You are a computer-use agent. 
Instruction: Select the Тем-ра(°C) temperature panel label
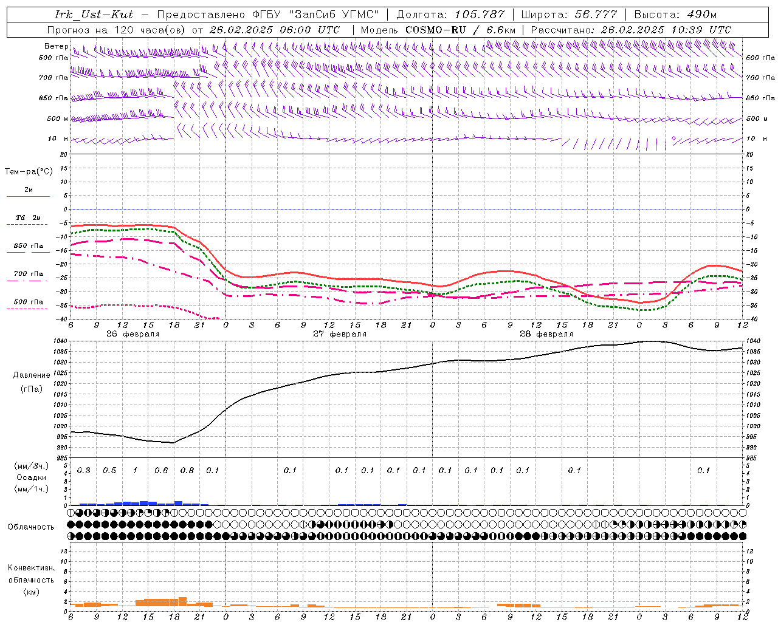point(29,172)
